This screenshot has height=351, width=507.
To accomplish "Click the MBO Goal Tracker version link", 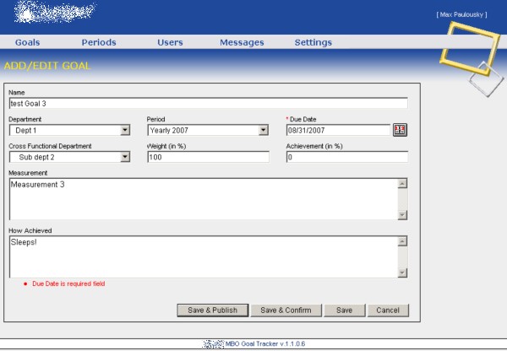I will pyautogui.click(x=265, y=344).
